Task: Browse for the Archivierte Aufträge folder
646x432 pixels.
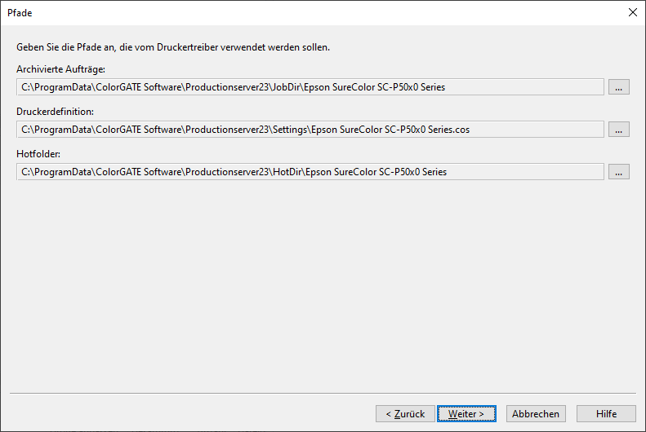Action: (618, 87)
